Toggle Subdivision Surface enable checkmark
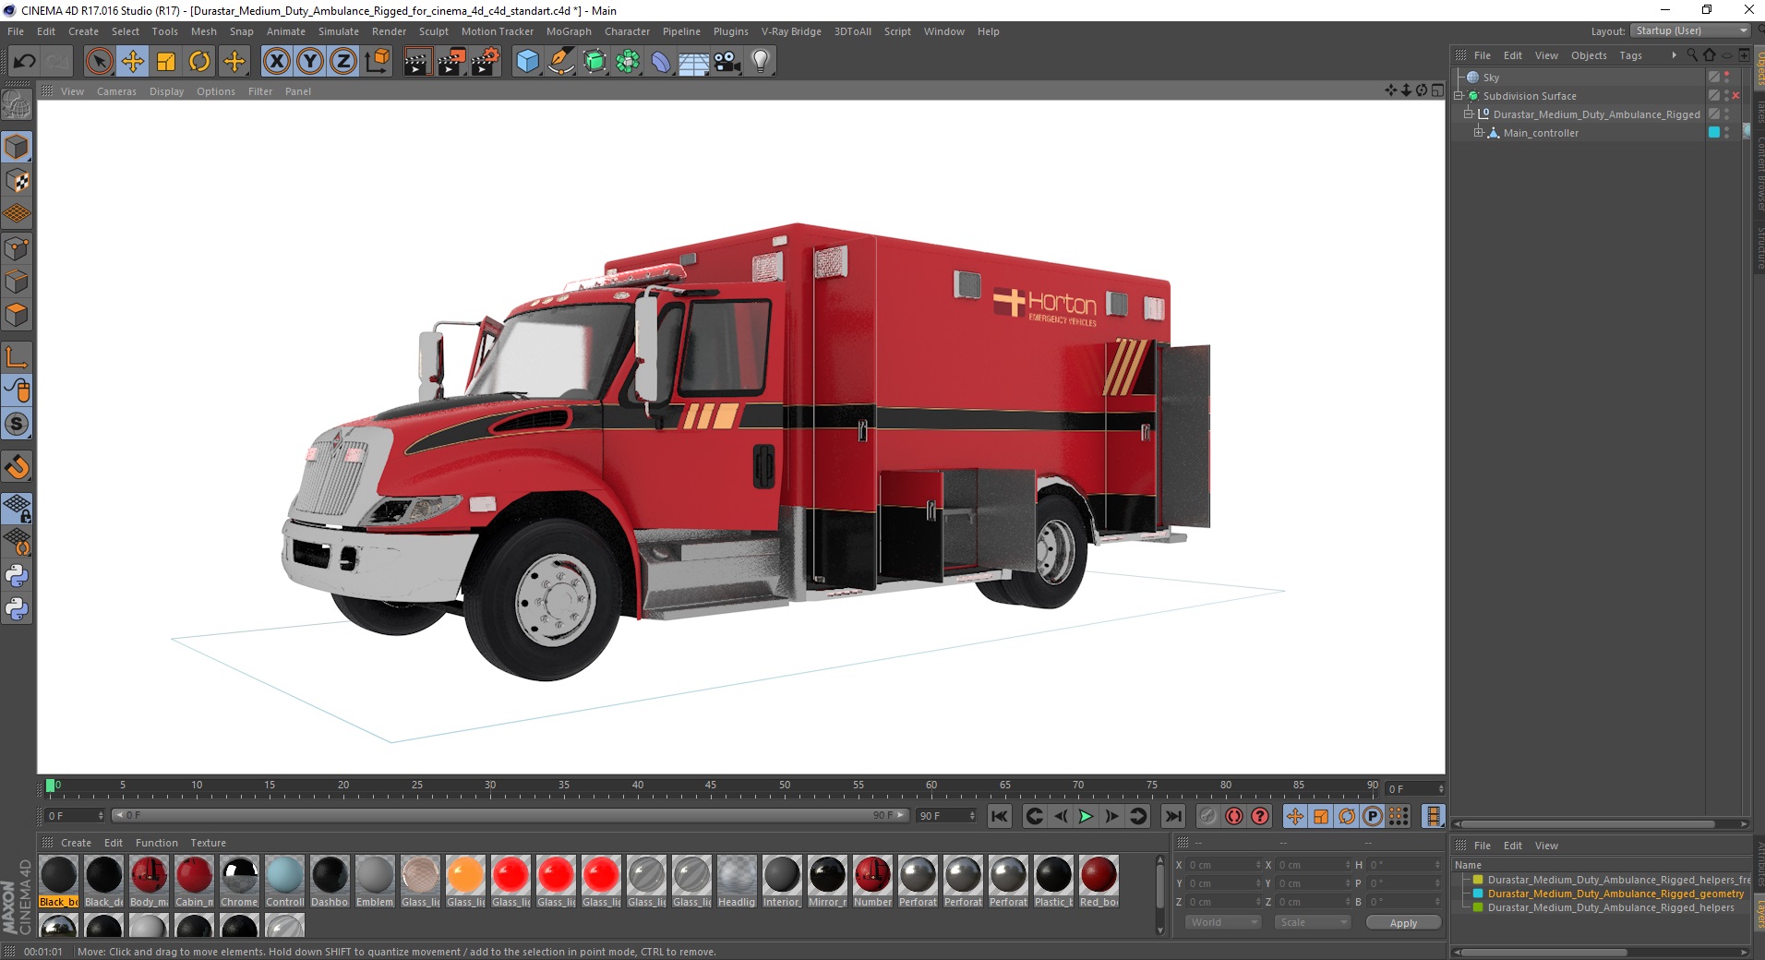1765x960 pixels. pyautogui.click(x=1737, y=96)
